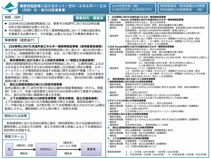Click the '事業者' box in scheme diagram

point(91,149)
